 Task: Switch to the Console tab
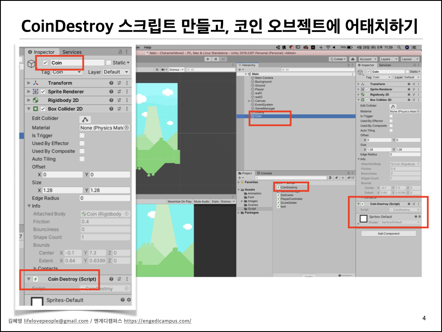tap(265, 173)
